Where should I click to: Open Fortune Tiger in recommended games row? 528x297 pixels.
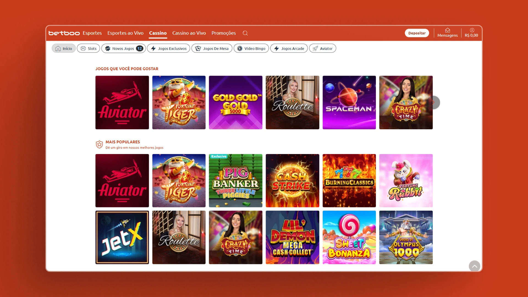coord(179,102)
